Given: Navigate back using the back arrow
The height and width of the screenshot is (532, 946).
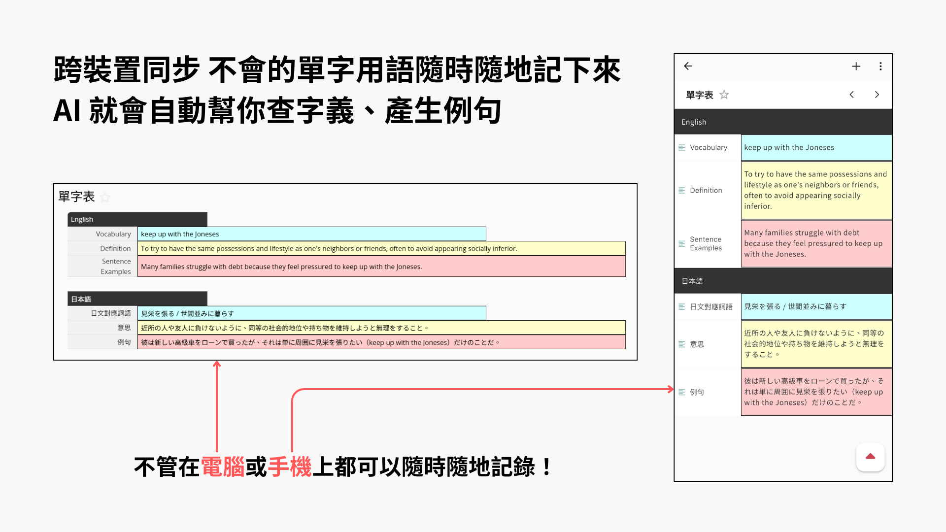Looking at the screenshot, I should pos(688,66).
